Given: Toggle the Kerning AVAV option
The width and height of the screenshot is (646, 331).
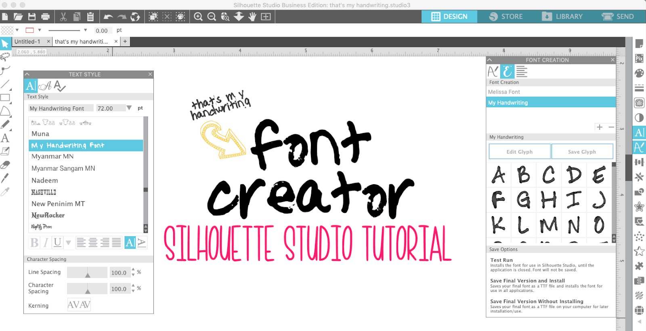Looking at the screenshot, I should pos(79,305).
